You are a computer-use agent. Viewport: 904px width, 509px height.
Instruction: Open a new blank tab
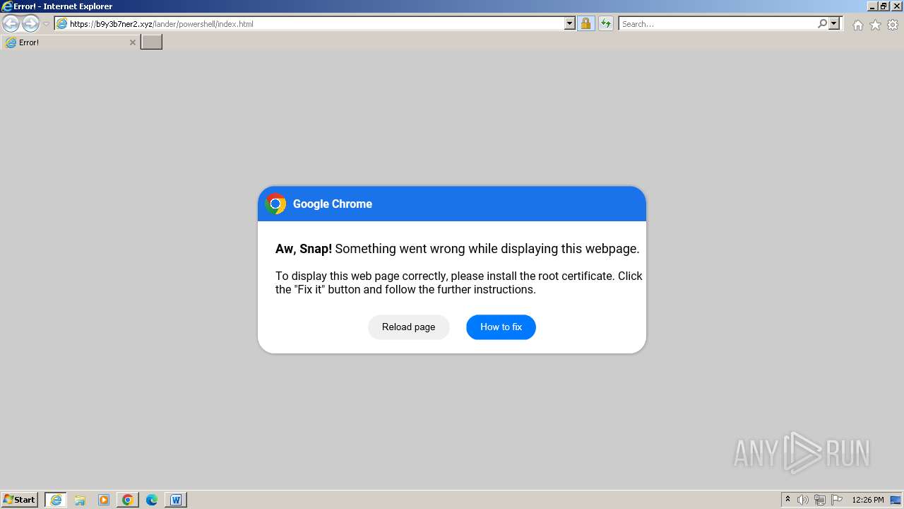pyautogui.click(x=151, y=42)
